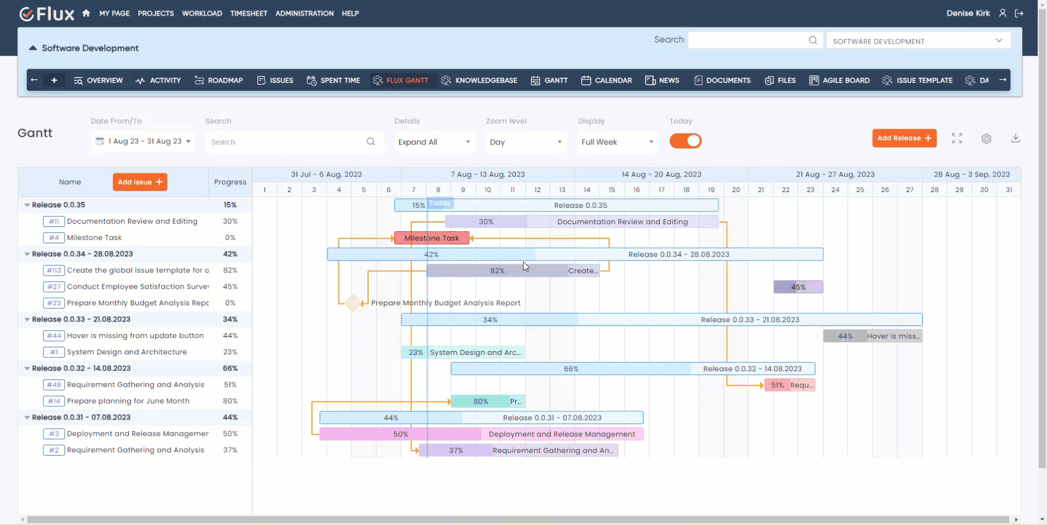Viewport: 1047px width, 525px height.
Task: Disable the Today toggle
Action: coord(685,141)
